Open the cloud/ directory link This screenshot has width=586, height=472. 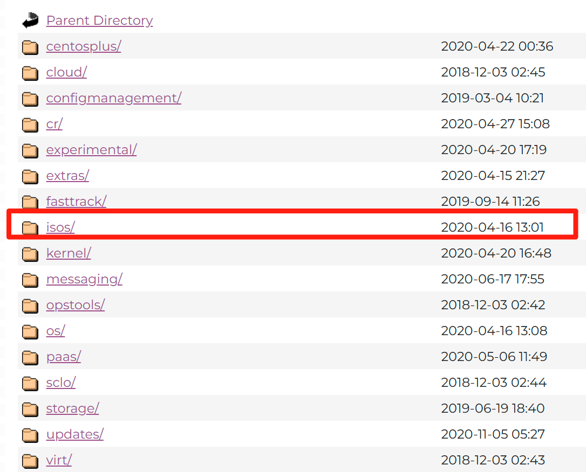pos(66,72)
